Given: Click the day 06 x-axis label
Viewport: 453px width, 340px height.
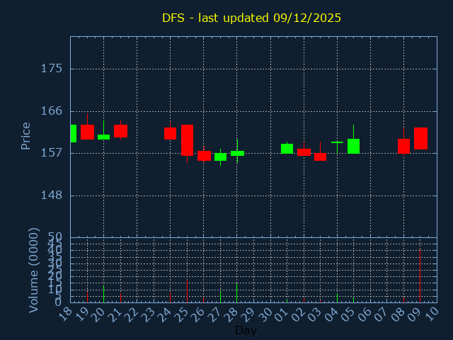Looking at the screenshot, I should tap(365, 314).
